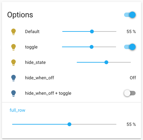This screenshot has width=143, height=140.
Task: Disable the toggle row light switch
Action: click(x=130, y=47)
